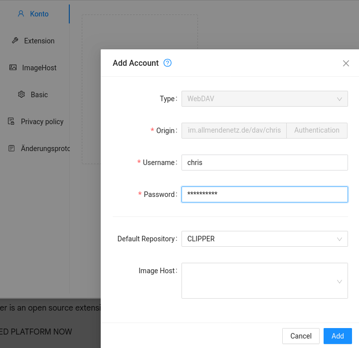Image resolution: width=359 pixels, height=348 pixels.
Task: Select the ImageHost menu item
Action: click(x=39, y=68)
